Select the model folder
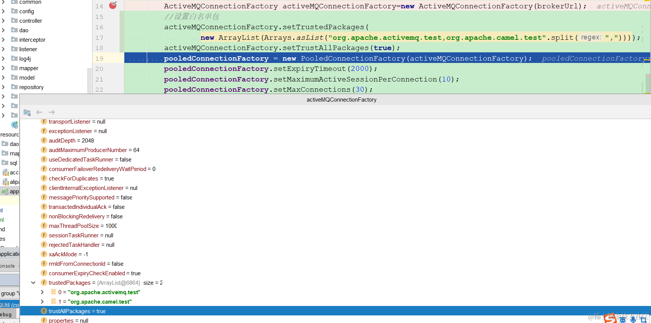 point(27,78)
